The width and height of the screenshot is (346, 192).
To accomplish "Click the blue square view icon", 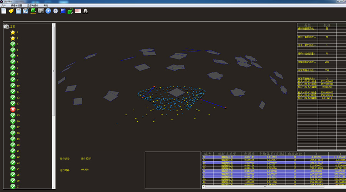I will [x=63, y=11].
